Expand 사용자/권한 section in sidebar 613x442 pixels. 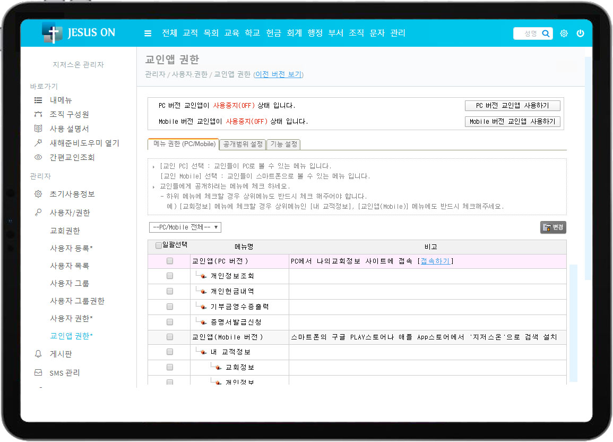(x=70, y=212)
